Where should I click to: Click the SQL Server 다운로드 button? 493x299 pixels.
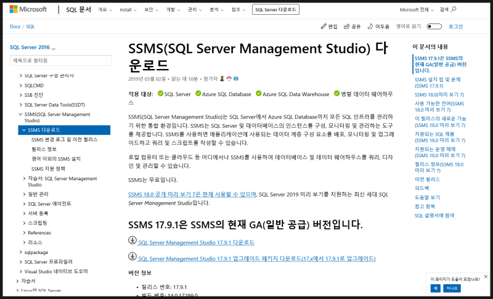tap(275, 9)
